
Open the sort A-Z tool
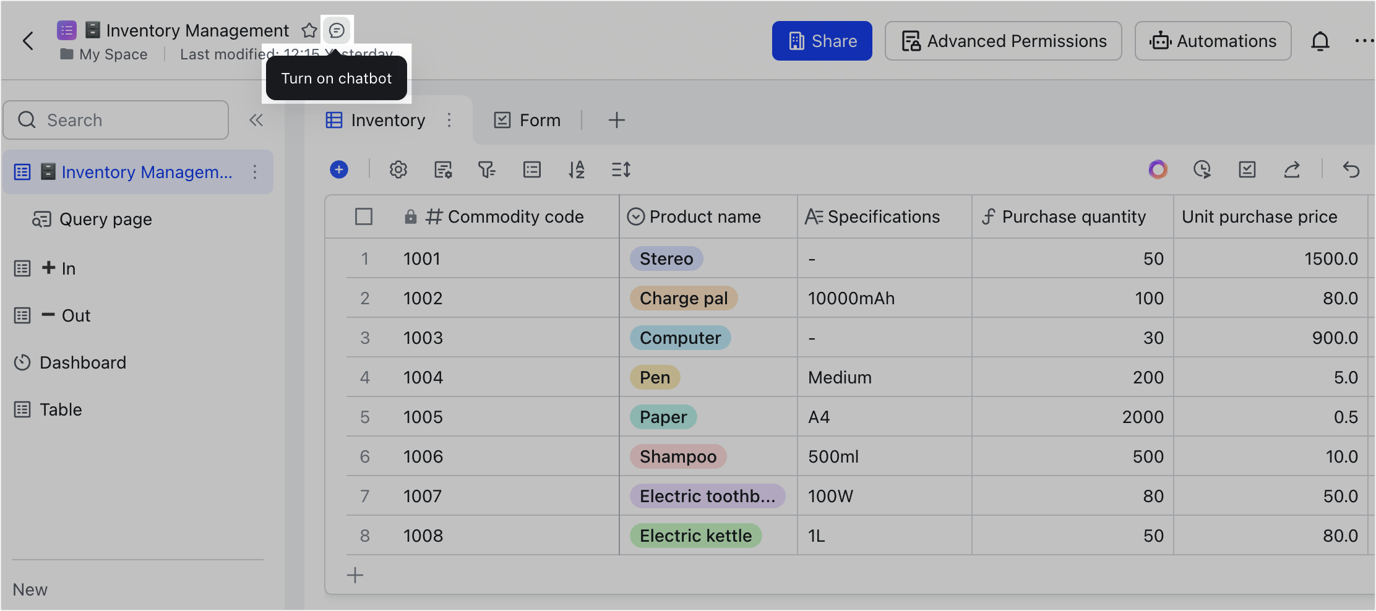(x=577, y=169)
